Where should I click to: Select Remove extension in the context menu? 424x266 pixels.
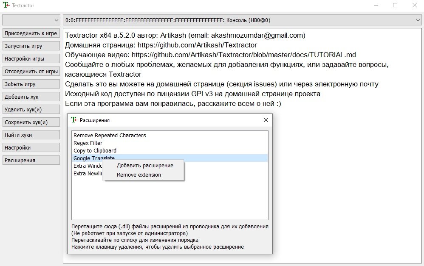coord(139,175)
